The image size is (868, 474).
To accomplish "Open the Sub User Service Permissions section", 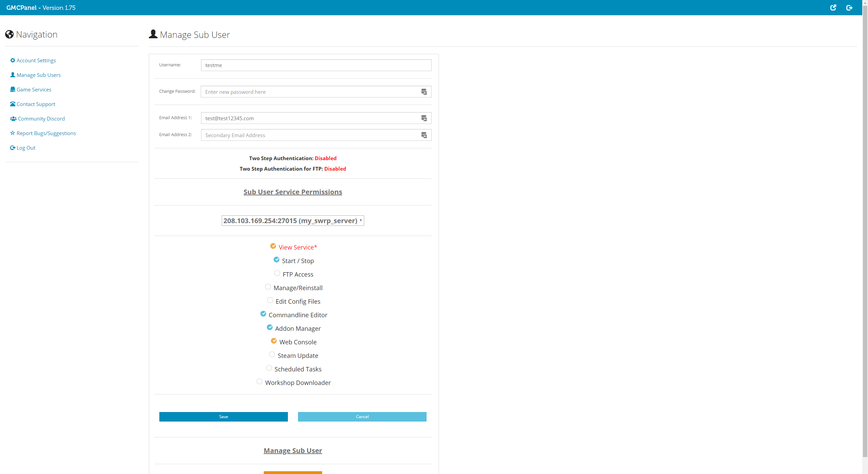I will 292,192.
